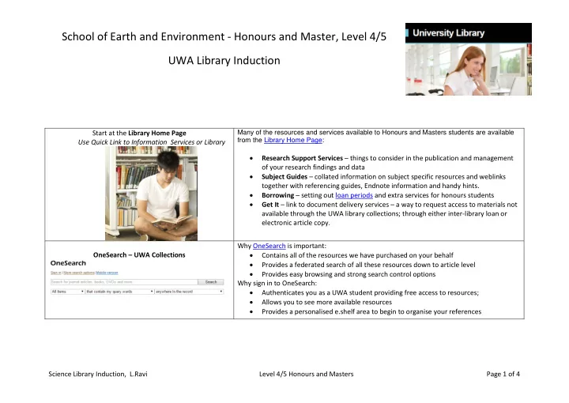The image size is (569, 403).
Task: Click 'Provides easy browsing and strong search' bullet
Action: [x=349, y=274]
